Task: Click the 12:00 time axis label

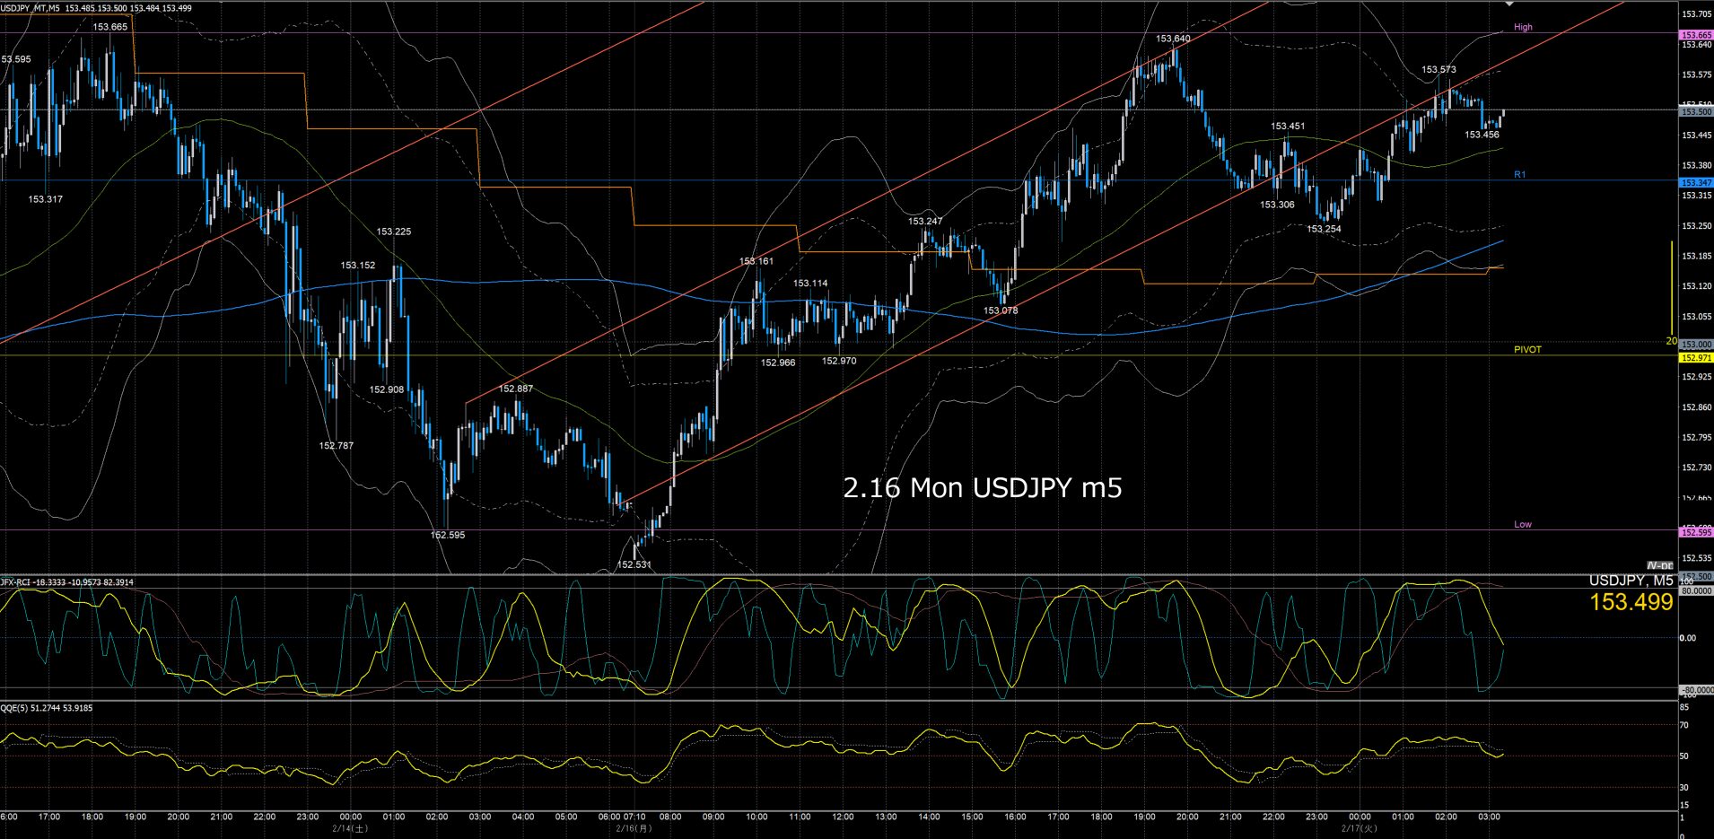Action: (843, 817)
